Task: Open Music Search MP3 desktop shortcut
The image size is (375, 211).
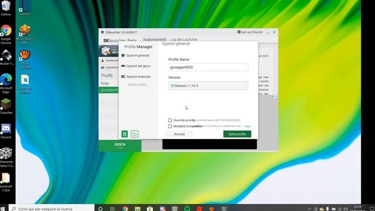Action: [x=25, y=34]
